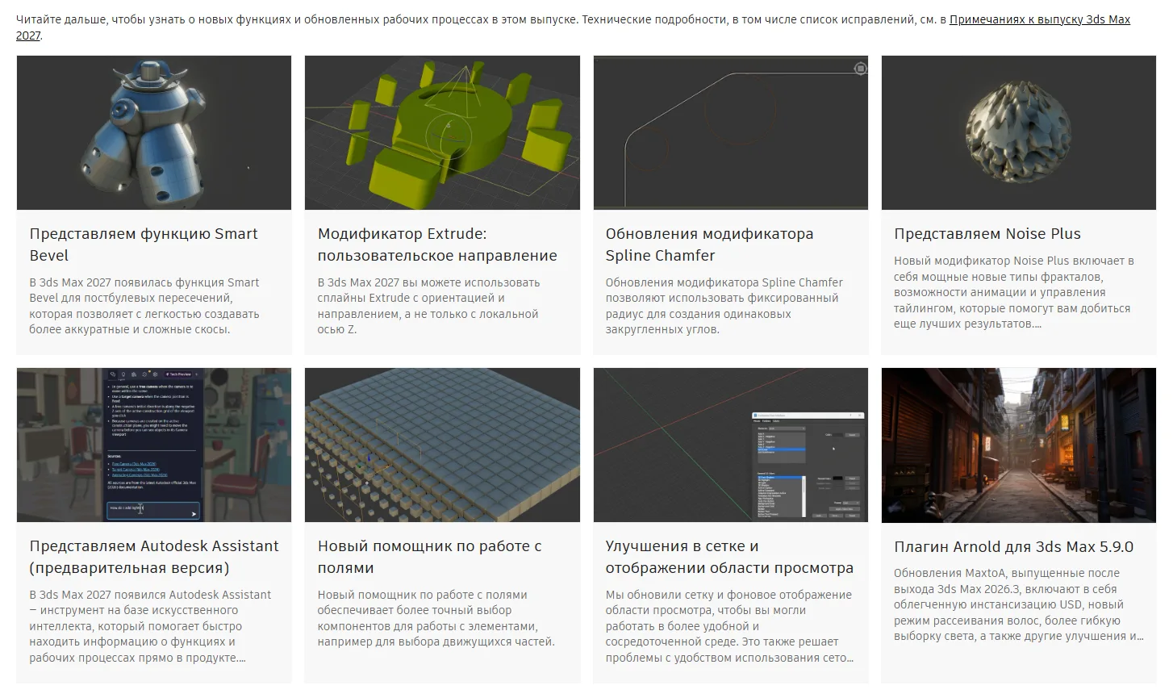
Task: Click the 'Представляем функцию Smart Bevel' heading
Action: click(144, 245)
